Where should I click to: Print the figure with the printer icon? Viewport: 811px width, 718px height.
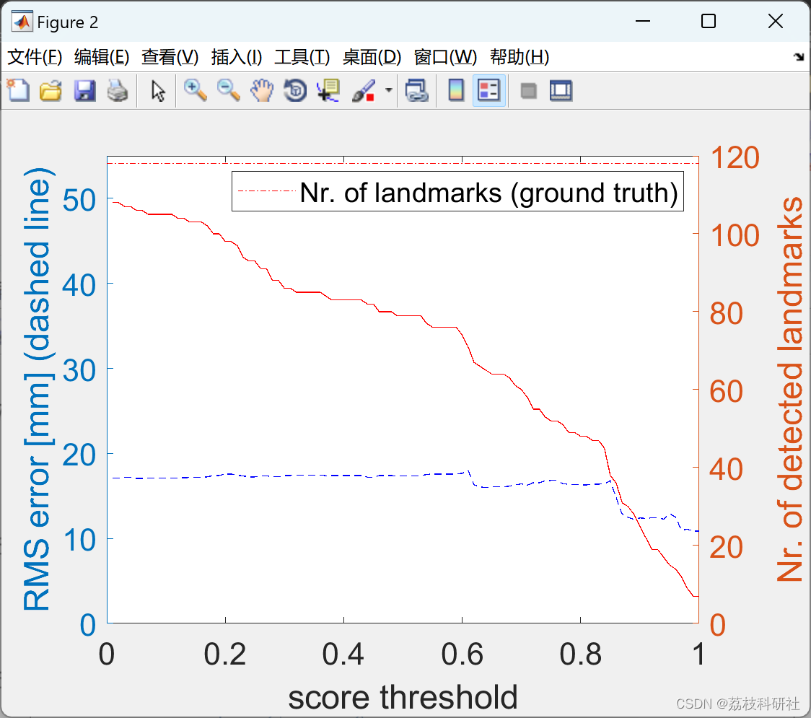click(117, 91)
